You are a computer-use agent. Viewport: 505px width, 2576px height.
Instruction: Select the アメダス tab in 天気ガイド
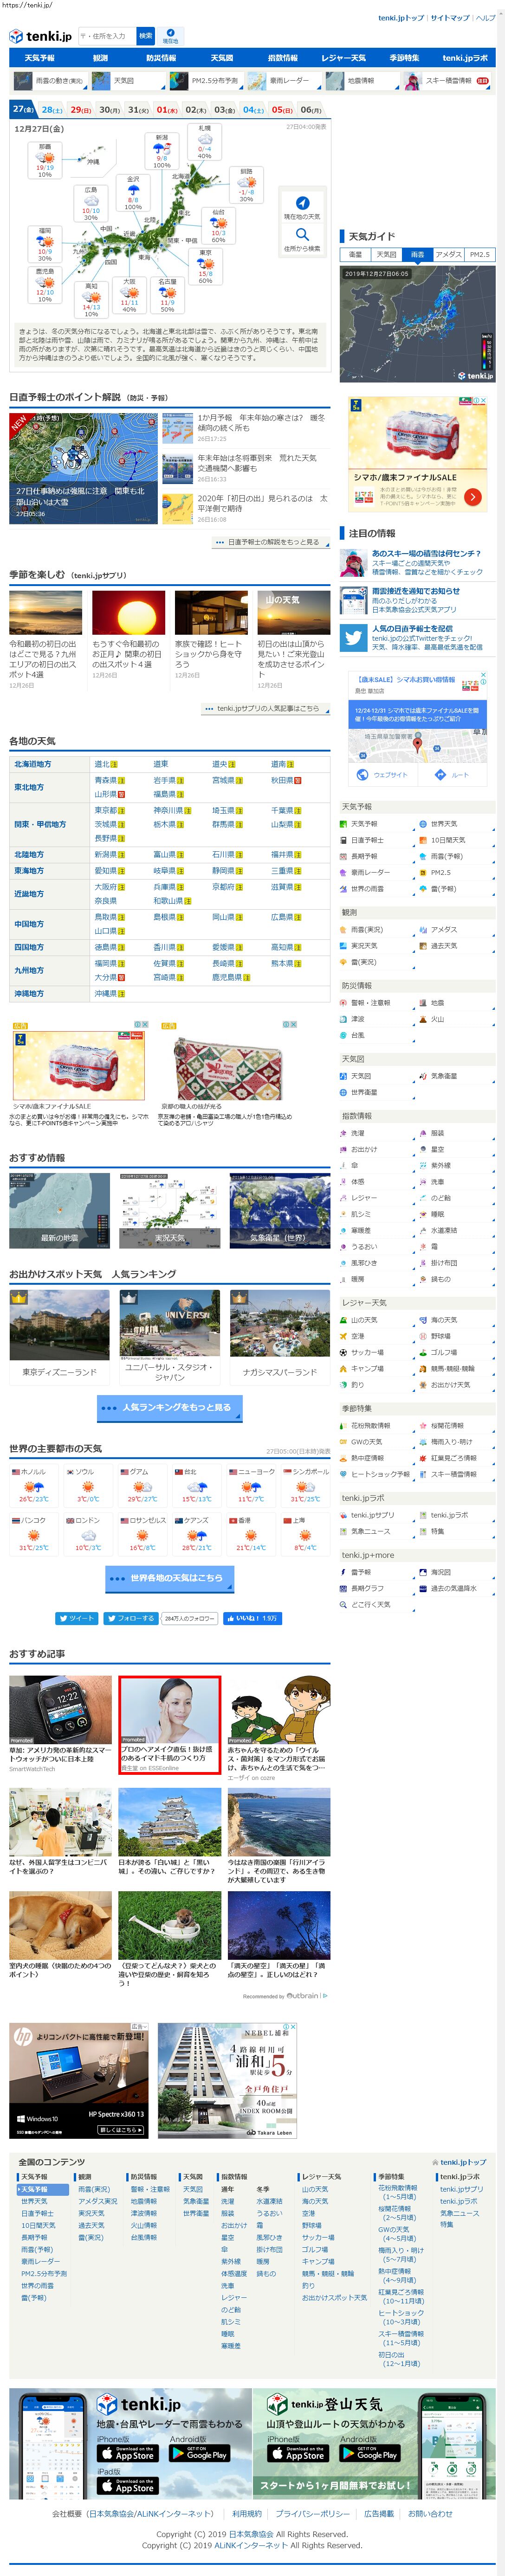pos(448,255)
